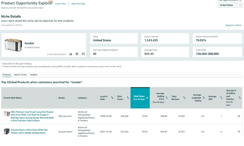
Task: Click the Elite Platinum toaster thumbnail
Action: click(7, 114)
